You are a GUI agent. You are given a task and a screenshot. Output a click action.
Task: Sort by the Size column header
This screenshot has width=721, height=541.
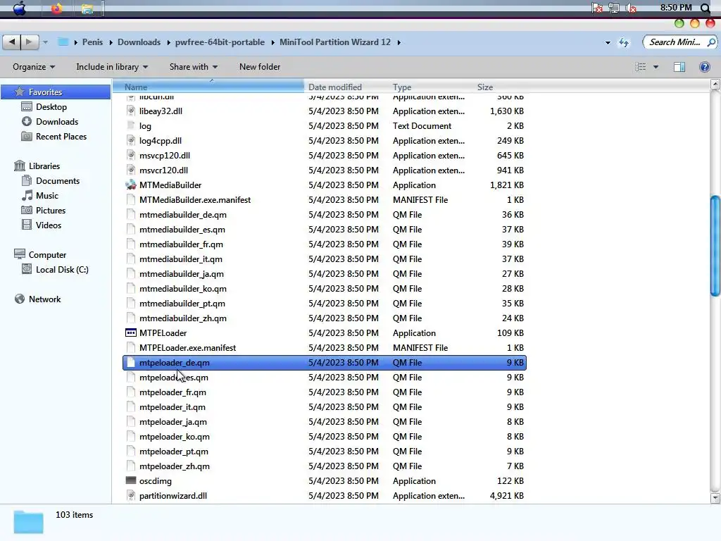click(499, 87)
